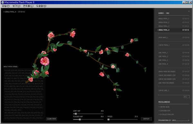Click the 07-01-13 date beside DRAW PATH_4
The height and width of the screenshot is (124, 193).
coord(186,30)
